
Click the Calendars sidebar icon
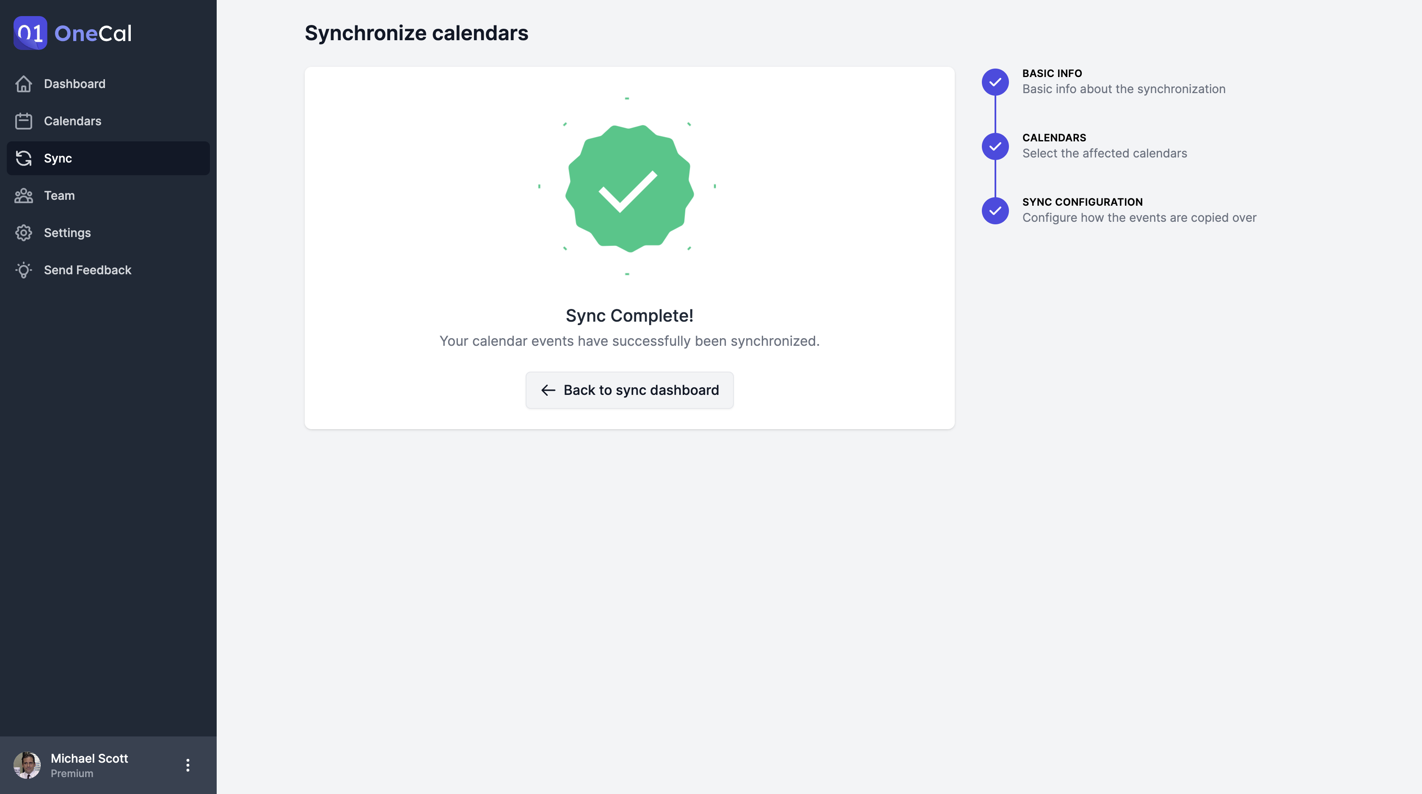point(24,121)
